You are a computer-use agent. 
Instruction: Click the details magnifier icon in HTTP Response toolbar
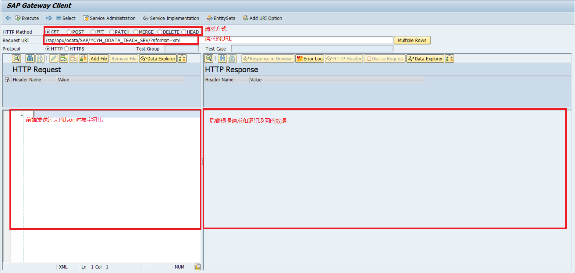pos(209,59)
